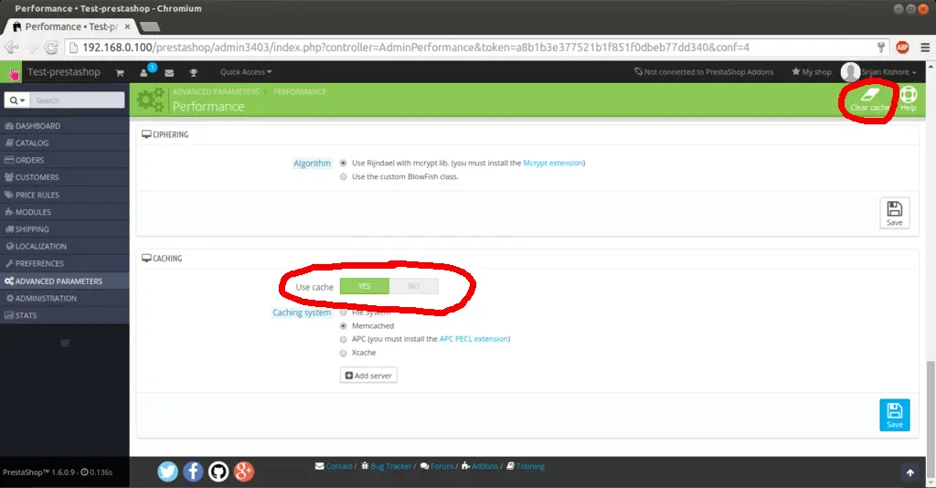Click Advanced Parameters breadcrumb

216,92
